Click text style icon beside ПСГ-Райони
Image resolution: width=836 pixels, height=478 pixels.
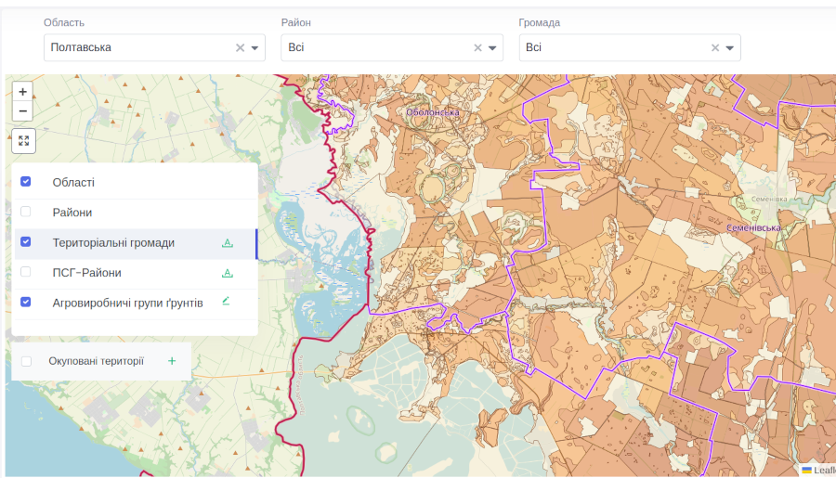coord(227,273)
